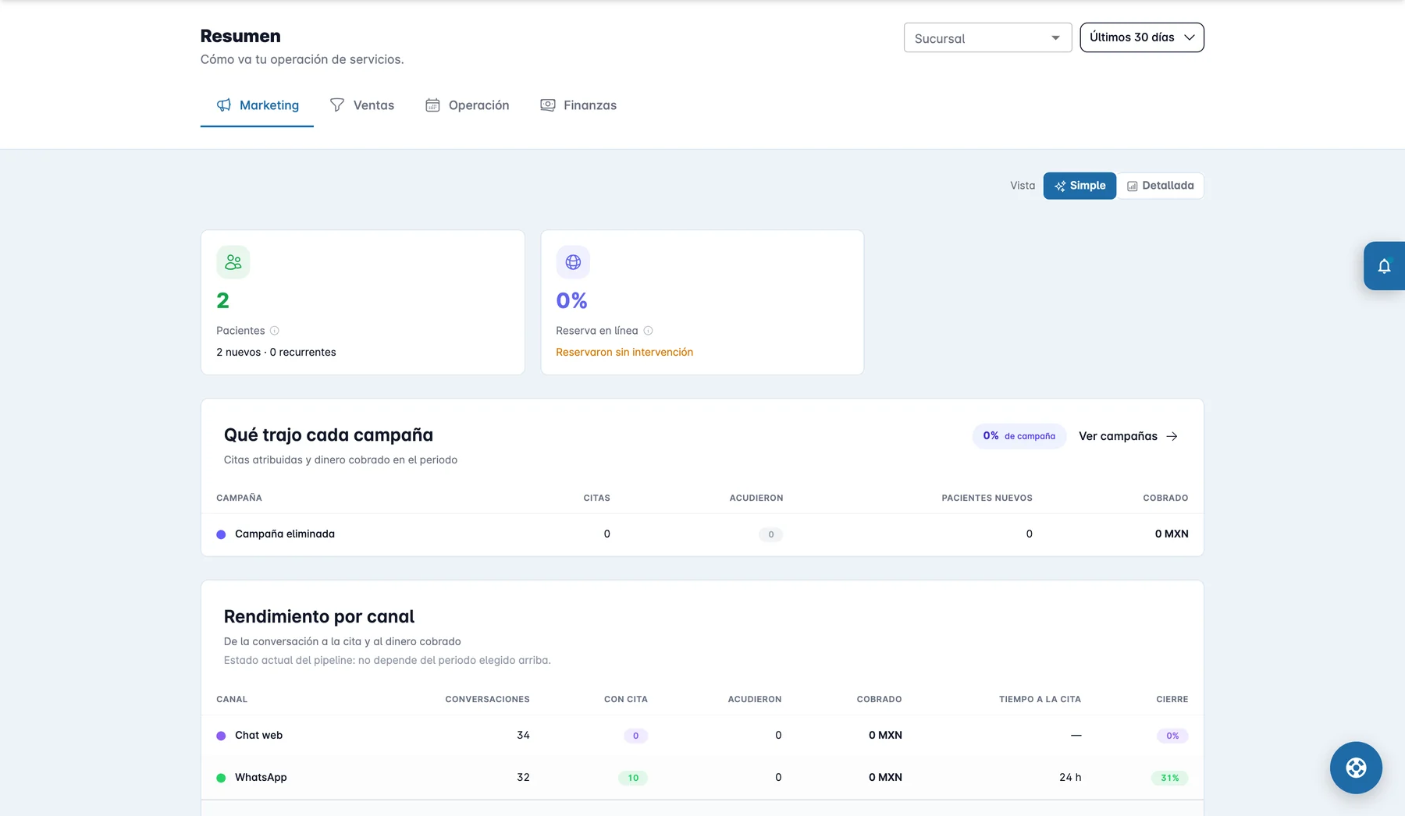Click '2 nuevos · 0 recurrentes' text
Screen dimensions: 1405x816
[x=276, y=352]
